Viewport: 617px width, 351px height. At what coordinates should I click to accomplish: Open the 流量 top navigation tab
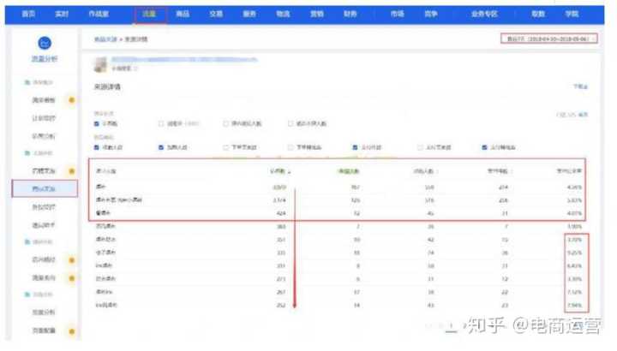tap(149, 14)
